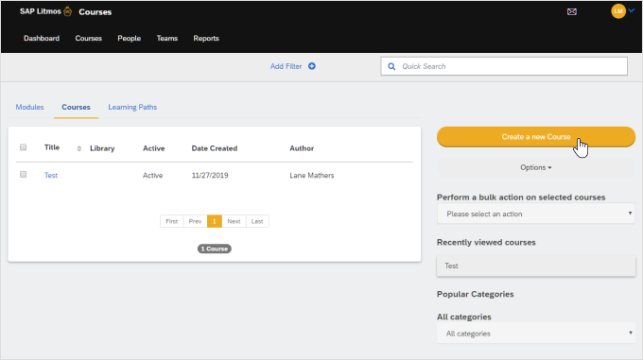The image size is (643, 360).
Task: Click the Last pagination button
Action: coord(257,221)
